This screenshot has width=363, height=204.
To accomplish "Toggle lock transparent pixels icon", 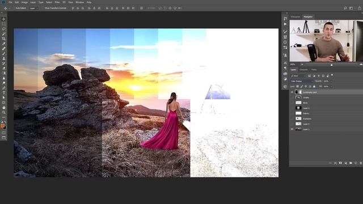I will (297, 87).
